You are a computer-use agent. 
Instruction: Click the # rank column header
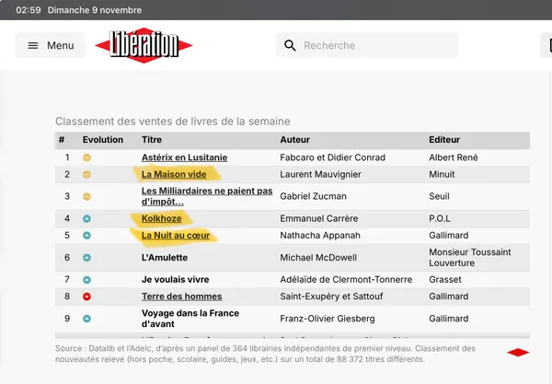click(62, 139)
